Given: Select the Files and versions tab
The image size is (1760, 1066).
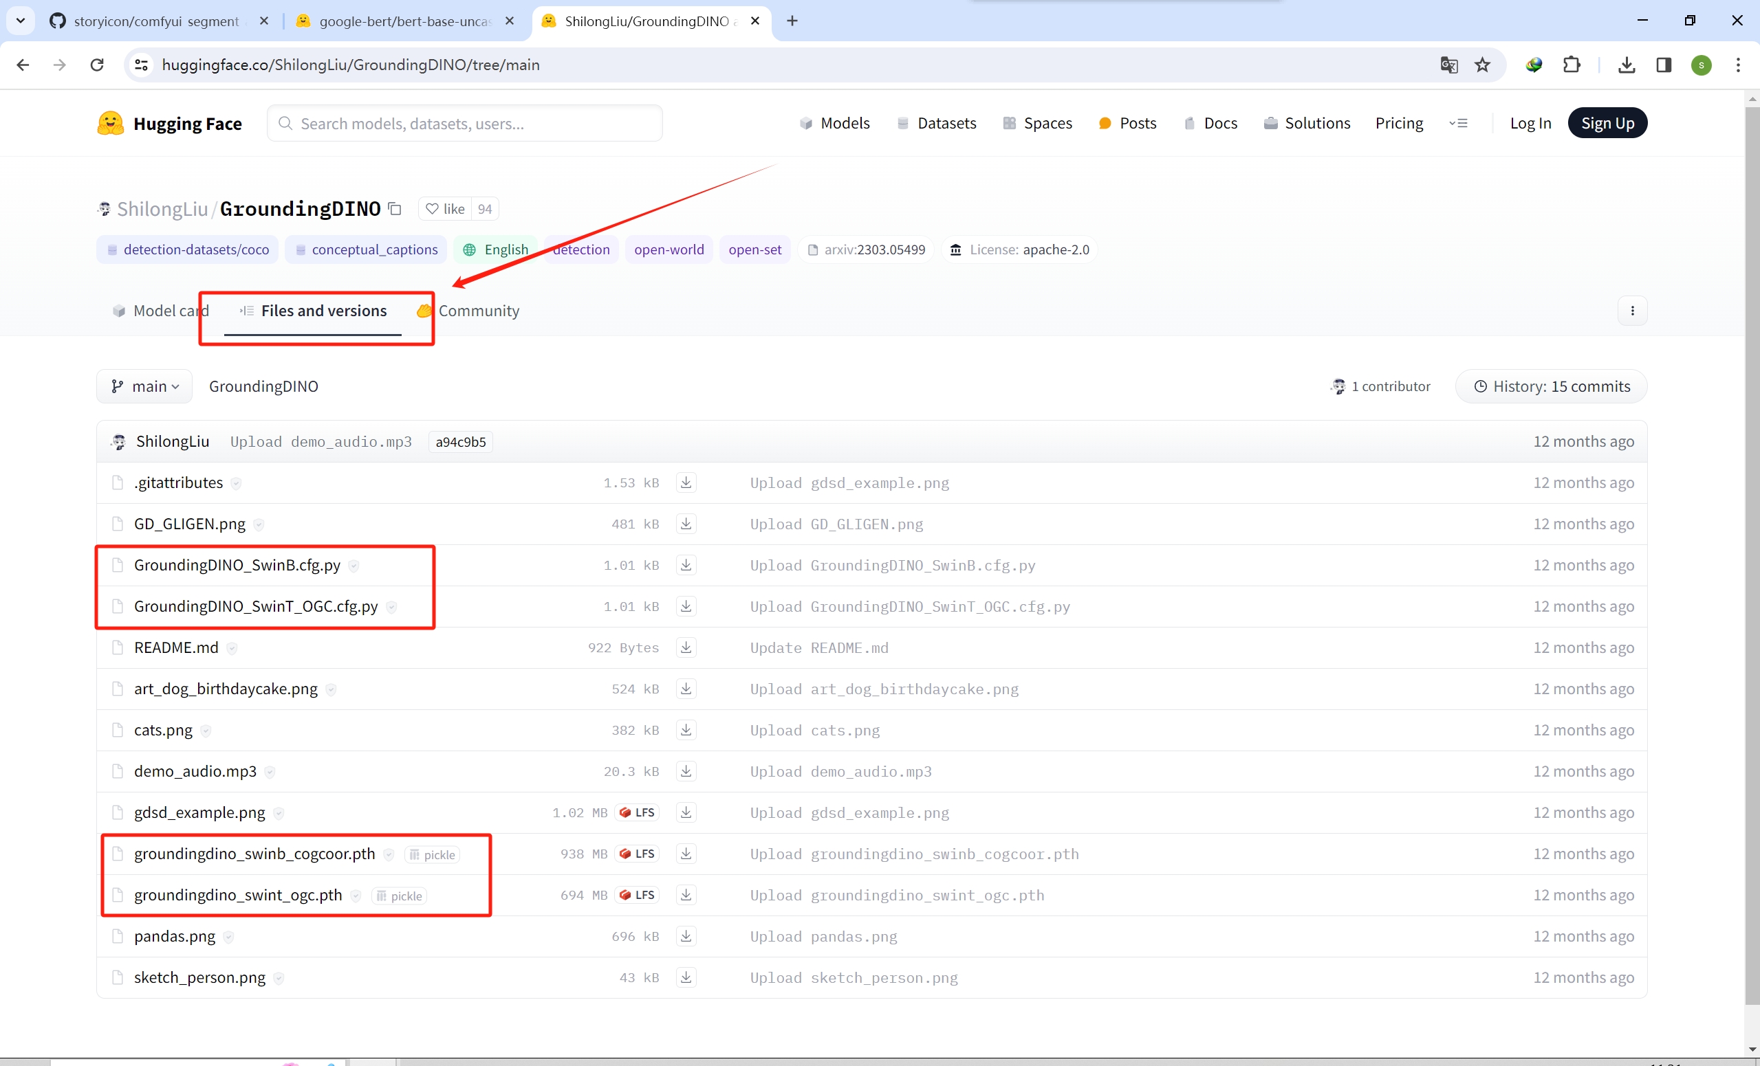Looking at the screenshot, I should (x=313, y=311).
